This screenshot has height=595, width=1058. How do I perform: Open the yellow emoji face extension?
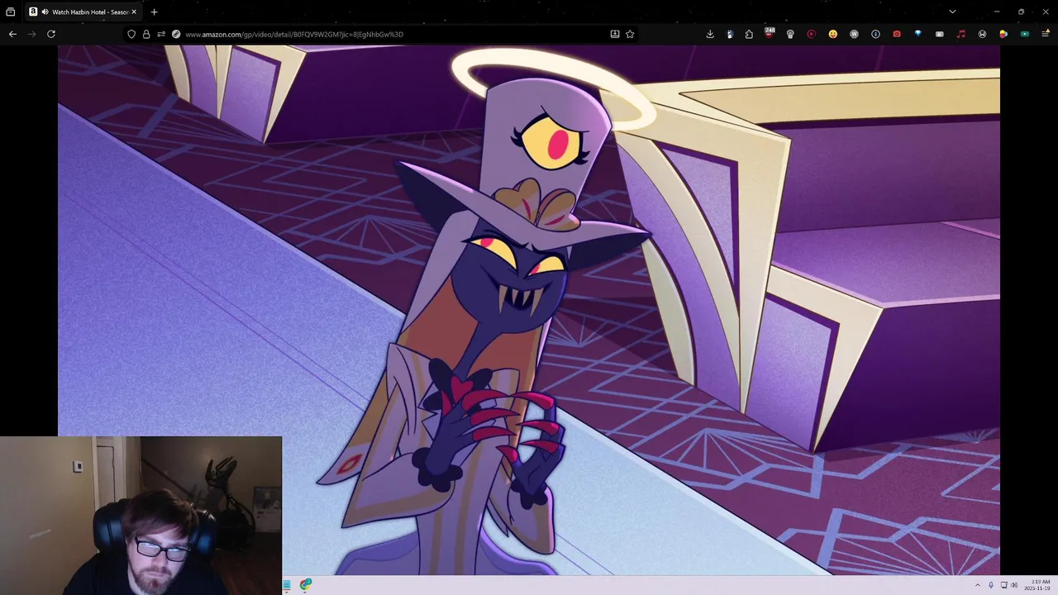(x=832, y=34)
